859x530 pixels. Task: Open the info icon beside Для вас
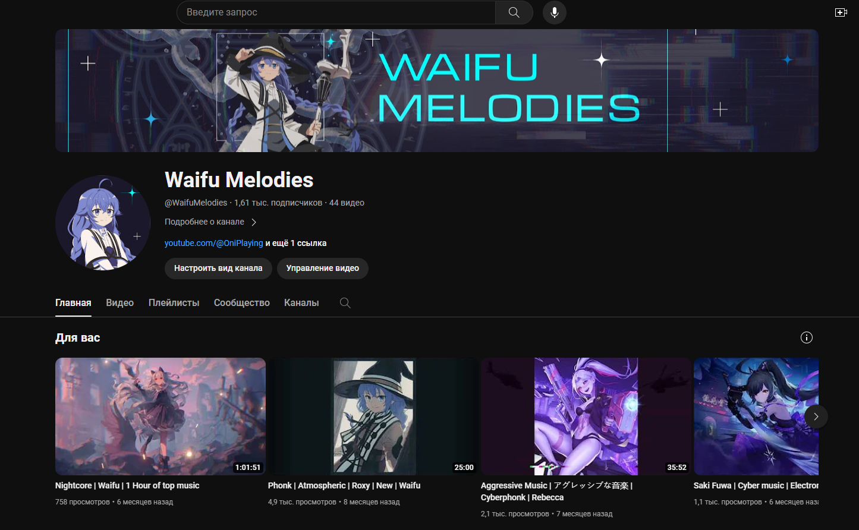(x=807, y=337)
